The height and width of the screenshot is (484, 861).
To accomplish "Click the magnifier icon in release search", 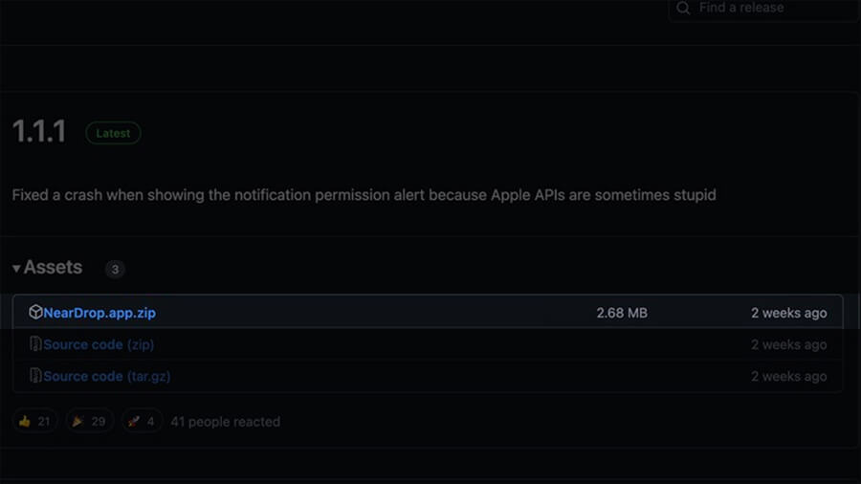I will [683, 8].
